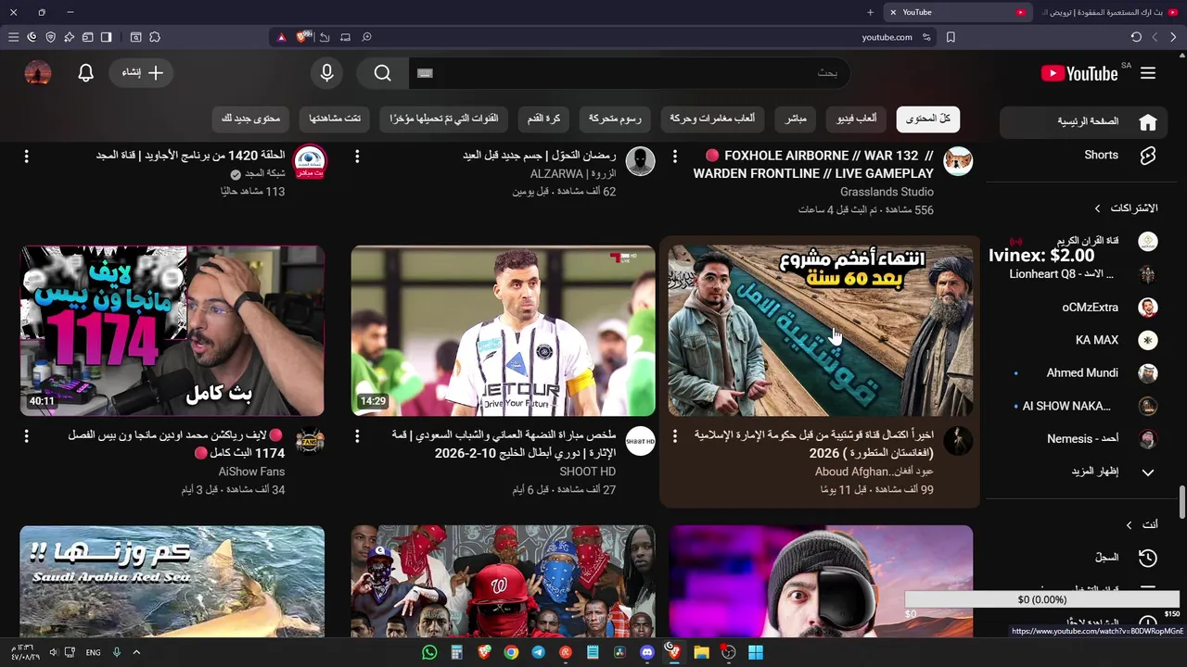This screenshot has width=1187, height=667.
Task: Select the مباشر filter chip
Action: (796, 119)
